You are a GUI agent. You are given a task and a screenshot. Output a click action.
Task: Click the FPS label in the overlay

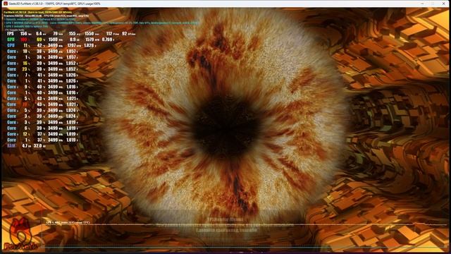[11, 34]
